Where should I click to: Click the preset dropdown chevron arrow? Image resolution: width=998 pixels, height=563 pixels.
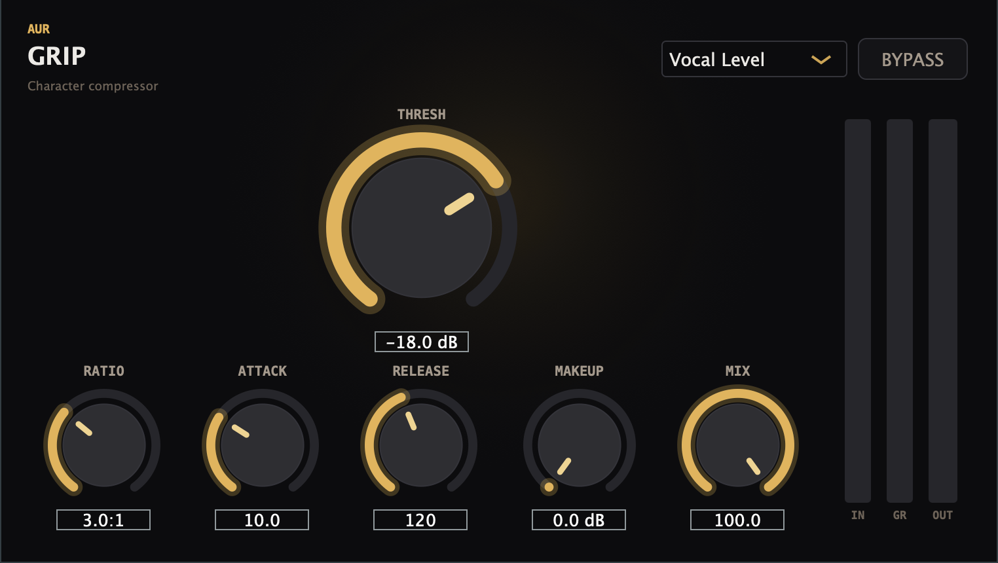[821, 60]
